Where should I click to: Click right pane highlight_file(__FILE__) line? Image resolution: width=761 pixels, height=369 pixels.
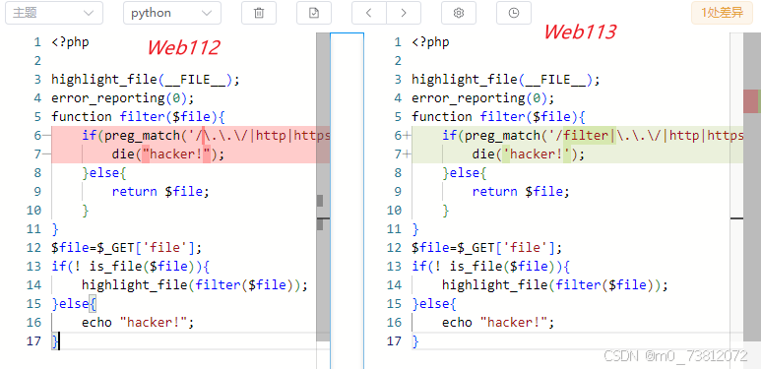pyautogui.click(x=506, y=80)
